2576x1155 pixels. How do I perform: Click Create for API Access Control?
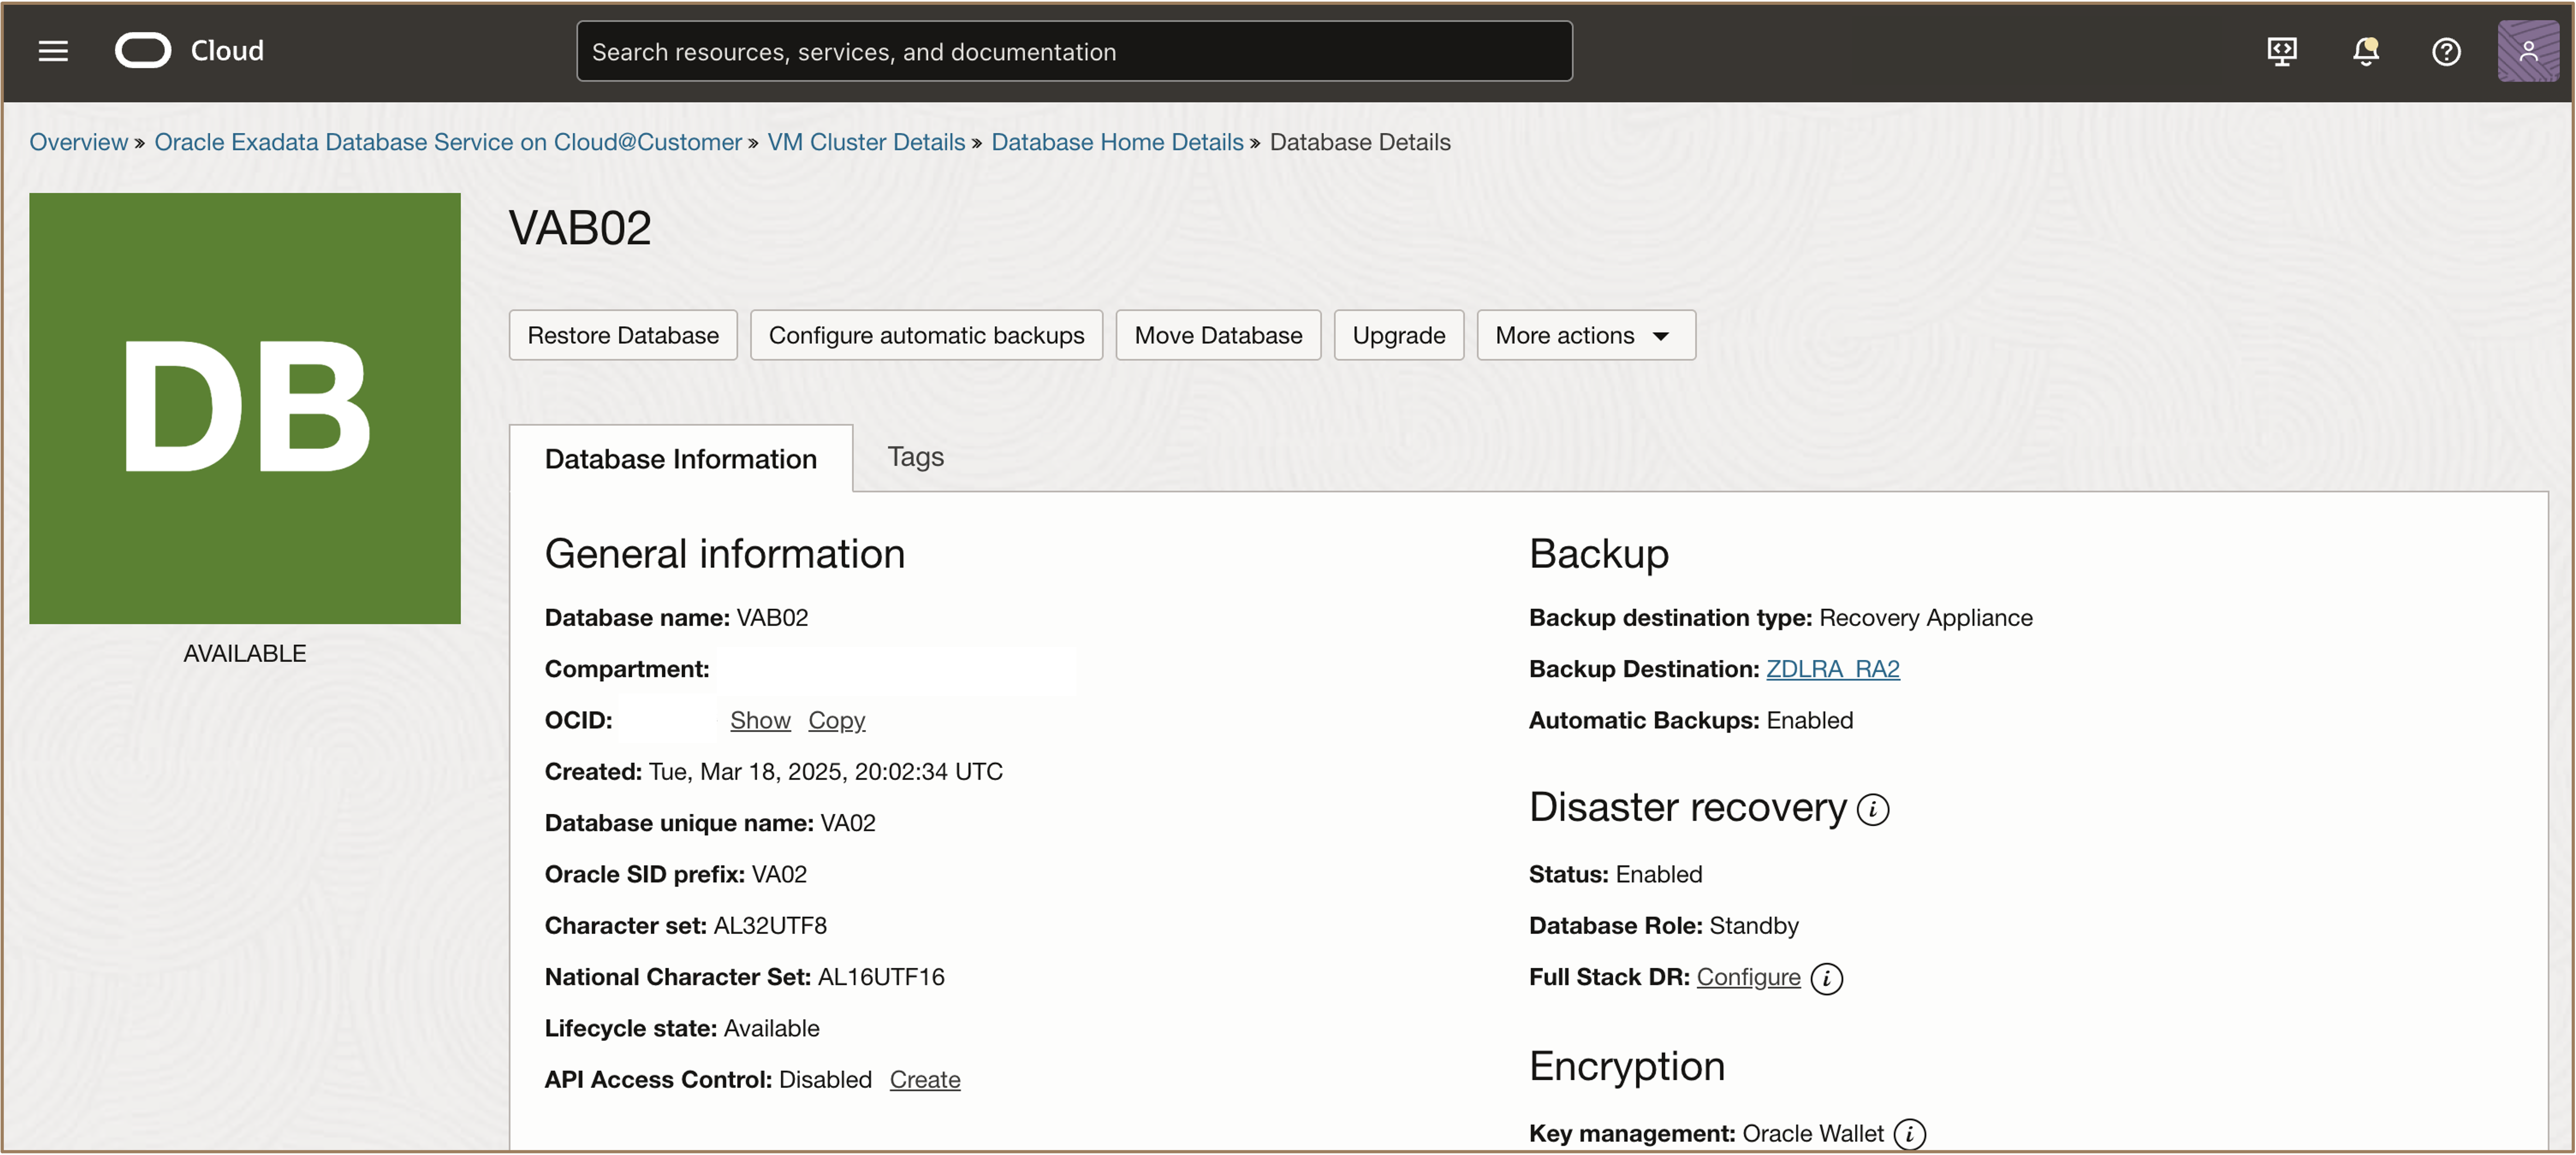[x=924, y=1080]
